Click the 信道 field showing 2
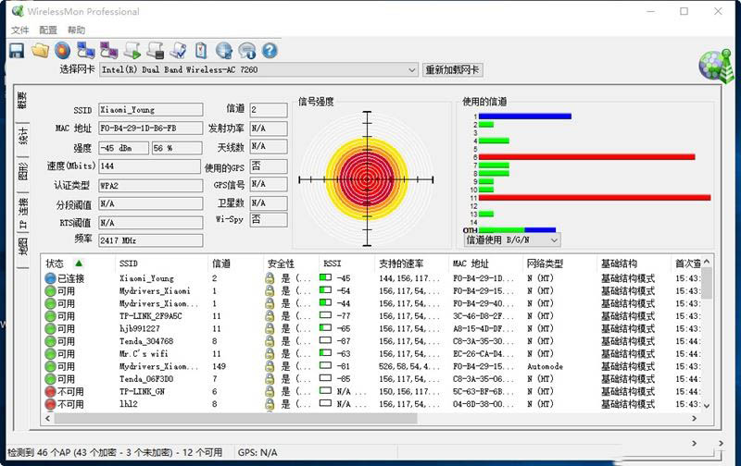 (269, 109)
